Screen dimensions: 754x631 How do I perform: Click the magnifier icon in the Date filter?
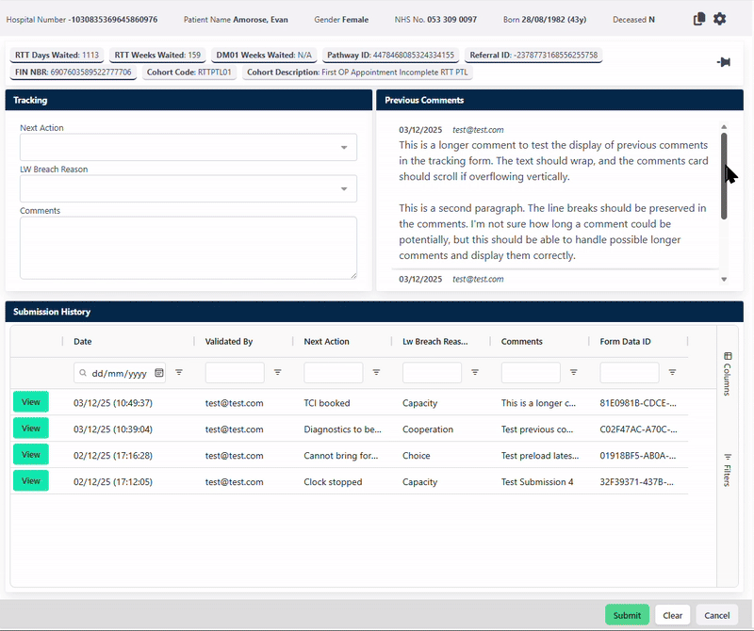(84, 373)
